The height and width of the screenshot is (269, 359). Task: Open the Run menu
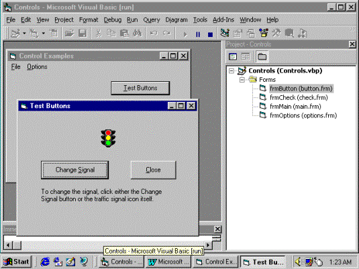(132, 20)
